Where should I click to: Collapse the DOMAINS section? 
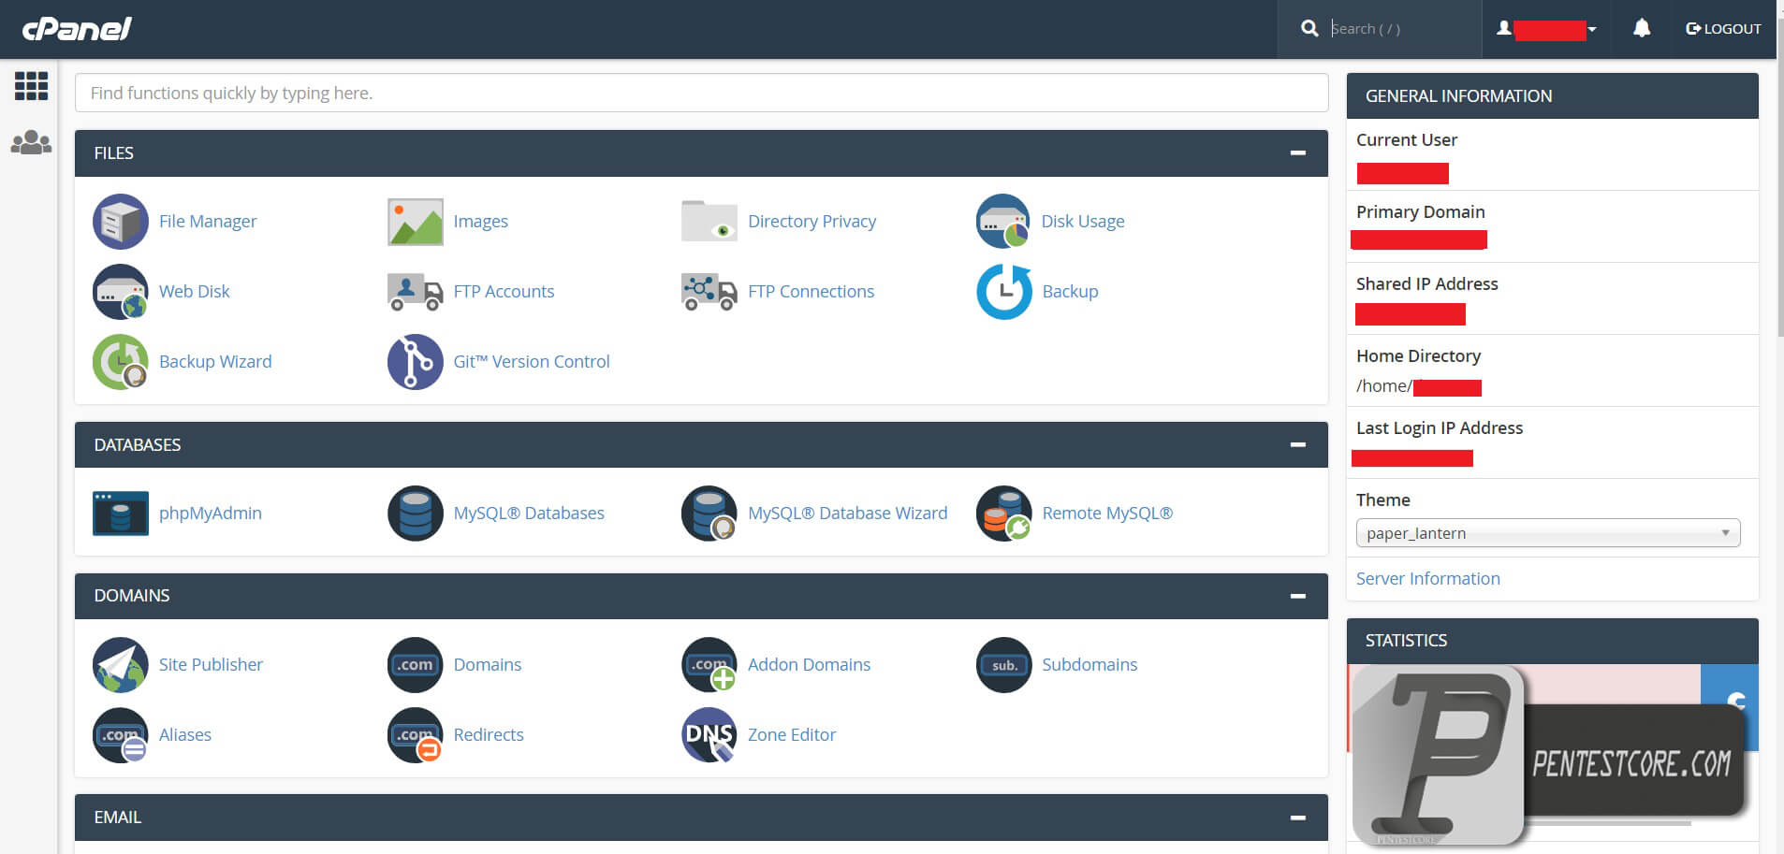[x=1298, y=596]
